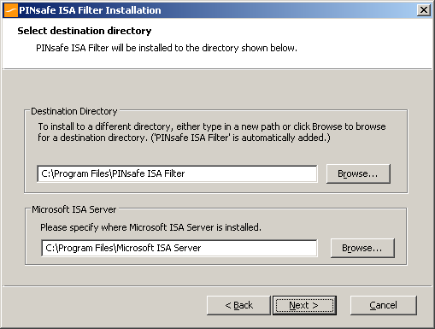
Task: Click the 'Select destination directory' heading
Action: 85,31
